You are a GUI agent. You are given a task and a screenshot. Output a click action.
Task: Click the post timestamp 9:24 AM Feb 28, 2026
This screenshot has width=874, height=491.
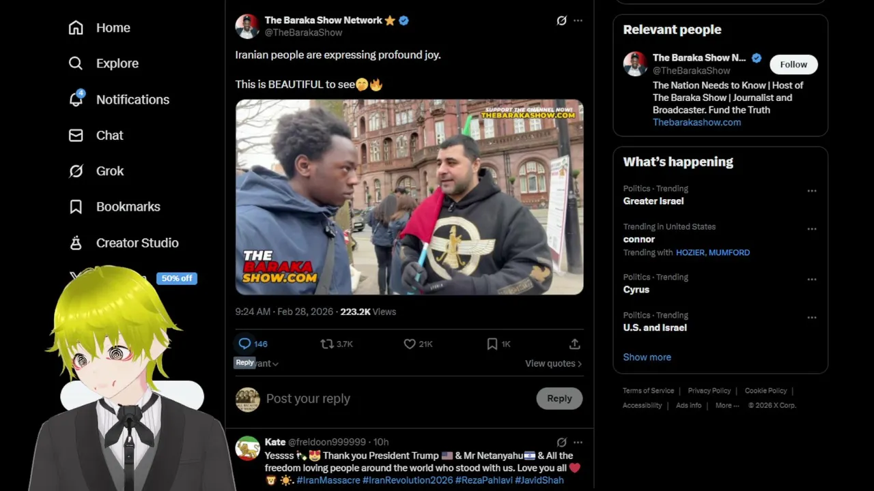[283, 312]
